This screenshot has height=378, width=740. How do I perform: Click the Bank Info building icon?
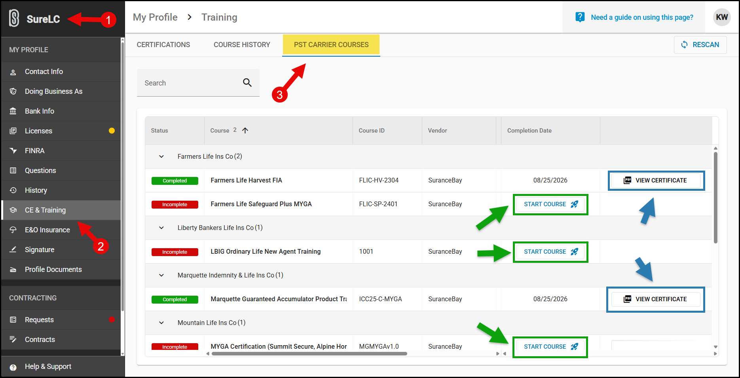(x=13, y=111)
